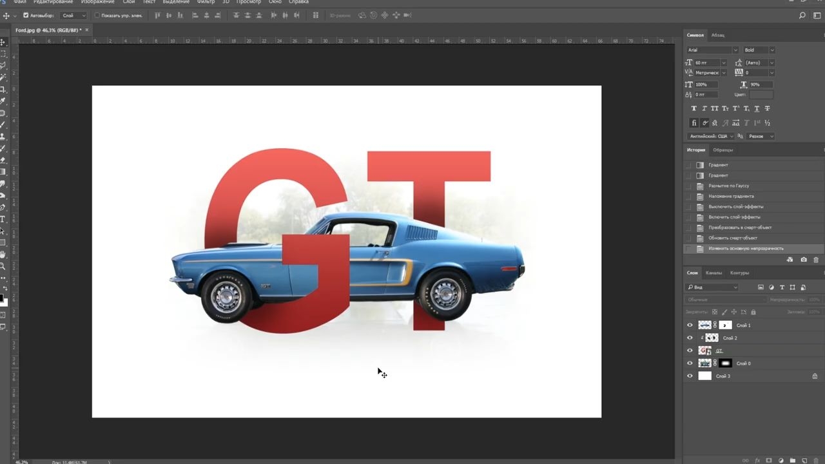Screen dimensions: 825x464
Task: Open the 60 пт font size dropdown
Action: tap(724, 63)
